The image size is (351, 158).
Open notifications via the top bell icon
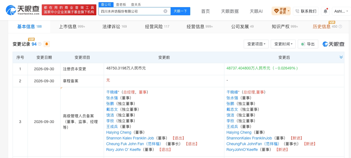(x=325, y=11)
